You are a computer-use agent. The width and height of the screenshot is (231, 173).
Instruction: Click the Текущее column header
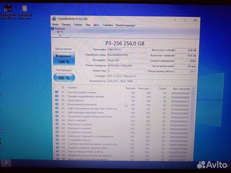click(x=130, y=88)
